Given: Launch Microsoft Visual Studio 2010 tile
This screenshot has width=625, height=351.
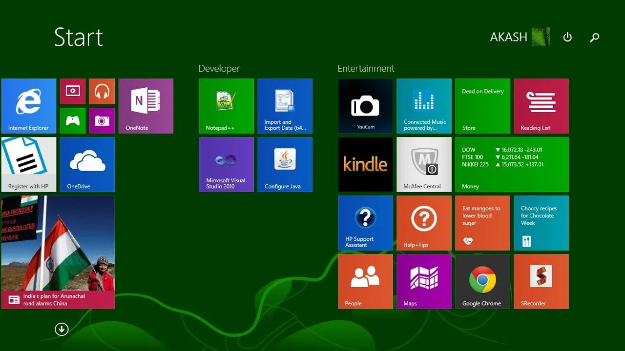Looking at the screenshot, I should [227, 164].
